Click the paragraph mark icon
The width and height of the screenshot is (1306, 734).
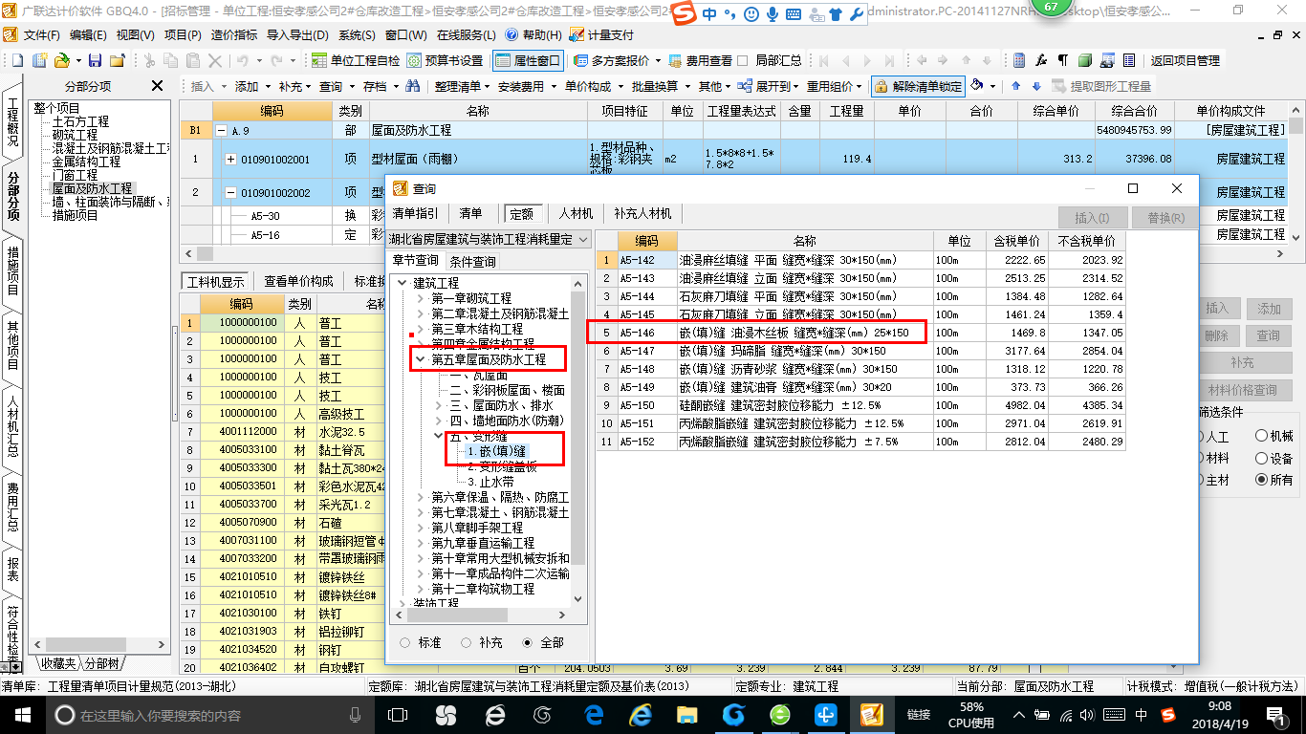click(1063, 60)
